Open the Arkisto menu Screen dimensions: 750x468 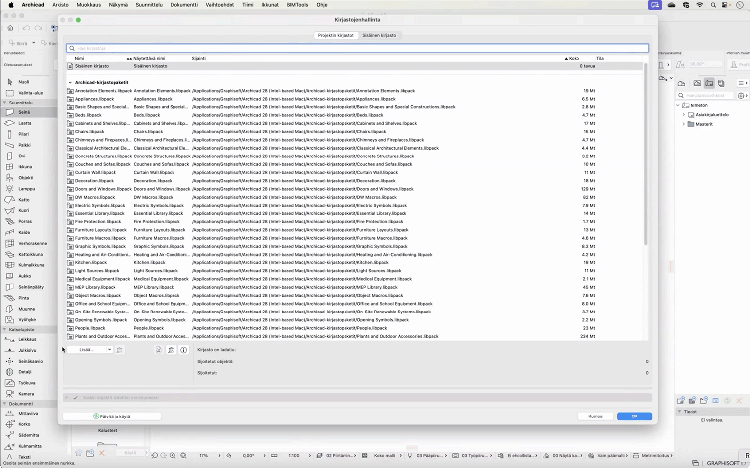60,5
